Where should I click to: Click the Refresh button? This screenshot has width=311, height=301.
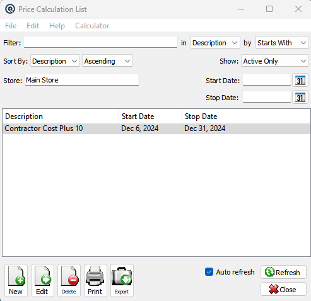[x=283, y=272]
